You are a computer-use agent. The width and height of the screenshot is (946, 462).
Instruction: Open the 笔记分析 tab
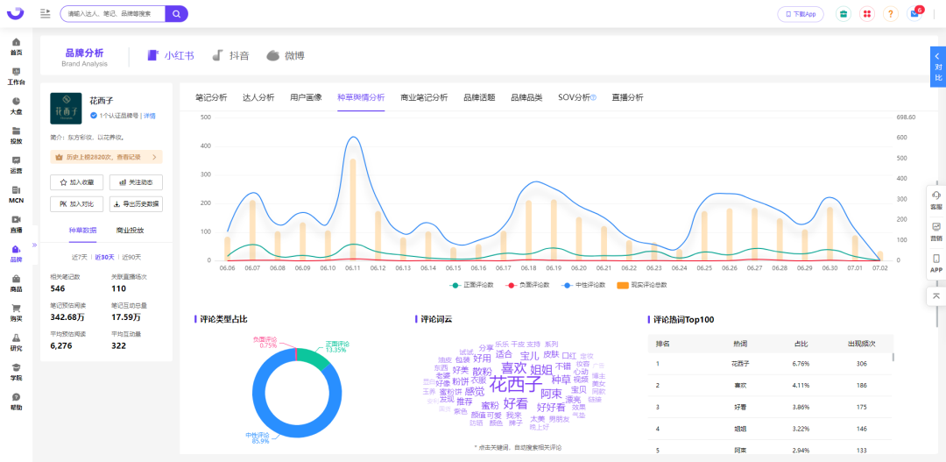[211, 98]
